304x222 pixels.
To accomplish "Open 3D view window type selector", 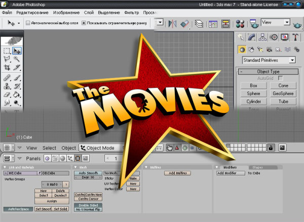I will [x=9, y=148].
